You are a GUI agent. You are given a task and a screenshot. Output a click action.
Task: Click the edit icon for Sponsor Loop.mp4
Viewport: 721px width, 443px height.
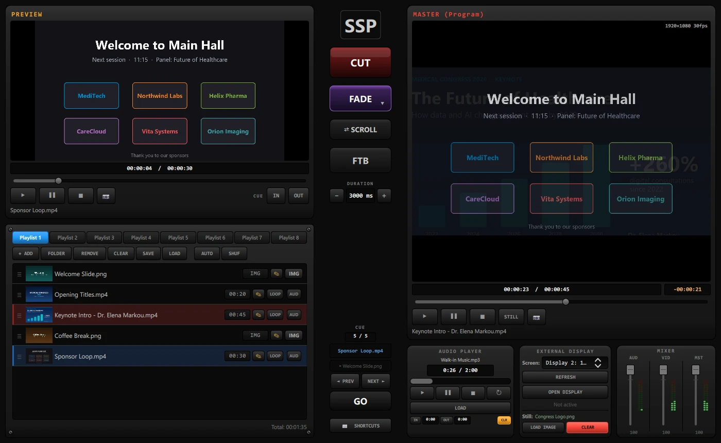pos(258,356)
